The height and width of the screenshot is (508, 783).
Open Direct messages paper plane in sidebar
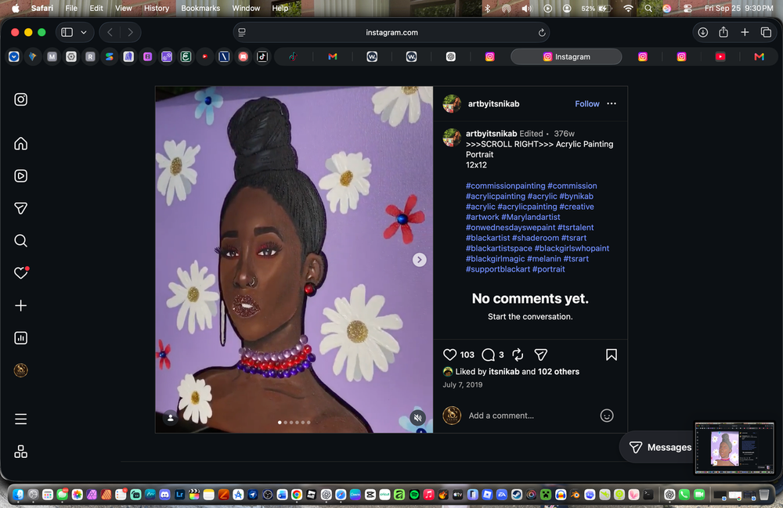point(20,208)
